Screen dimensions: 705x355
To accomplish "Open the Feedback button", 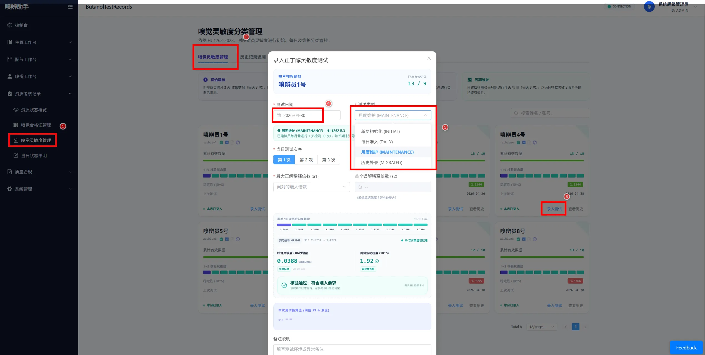I will [x=686, y=347].
